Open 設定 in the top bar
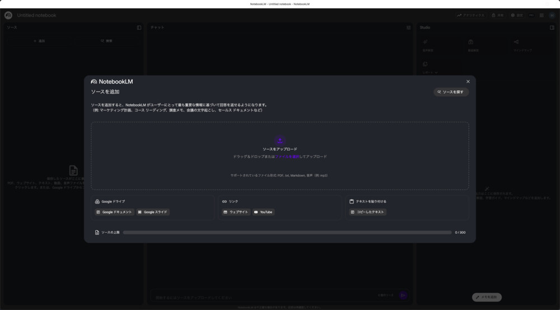The height and width of the screenshot is (310, 560). pyautogui.click(x=517, y=15)
